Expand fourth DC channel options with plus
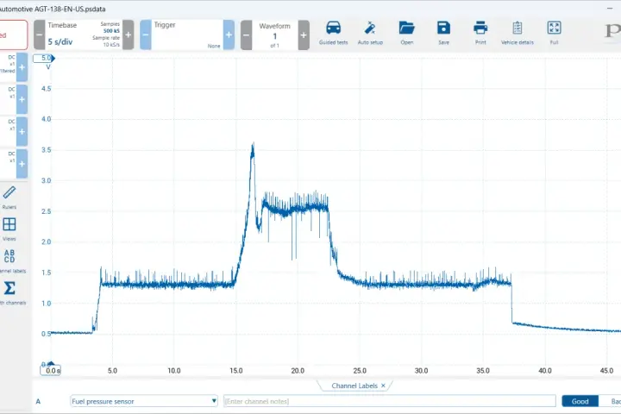 22,164
